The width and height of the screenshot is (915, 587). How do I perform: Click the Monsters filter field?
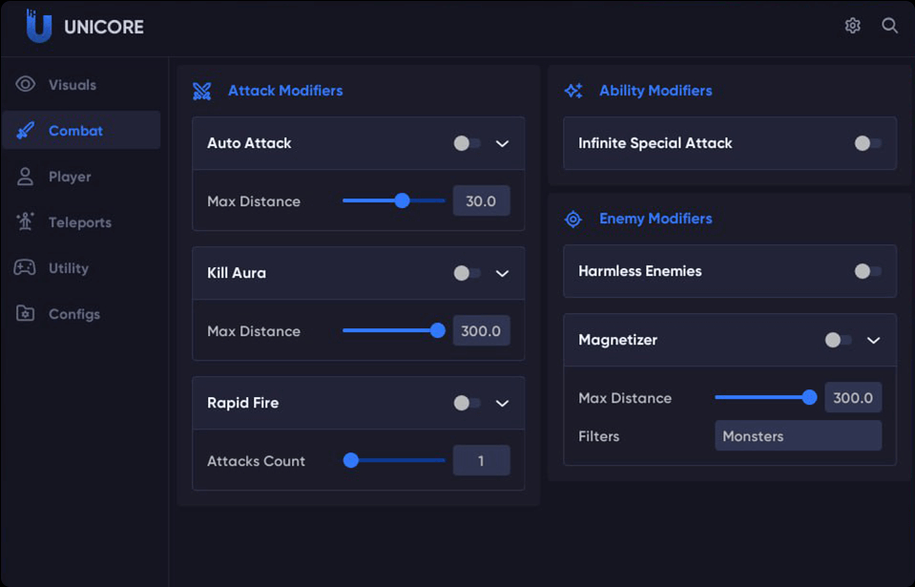pos(798,435)
